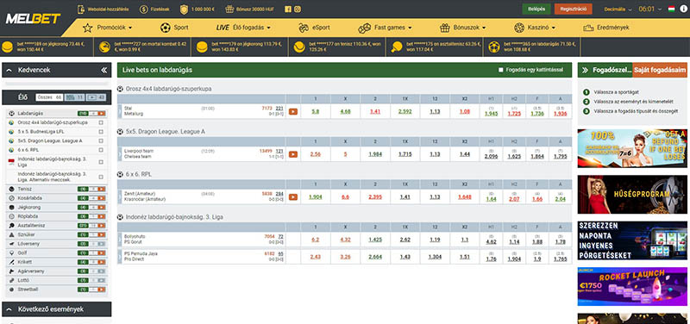Tick checkbox for Indonéz labdarúgó-bajnokság. 3. Liga
The image size is (690, 324).
(101, 161)
